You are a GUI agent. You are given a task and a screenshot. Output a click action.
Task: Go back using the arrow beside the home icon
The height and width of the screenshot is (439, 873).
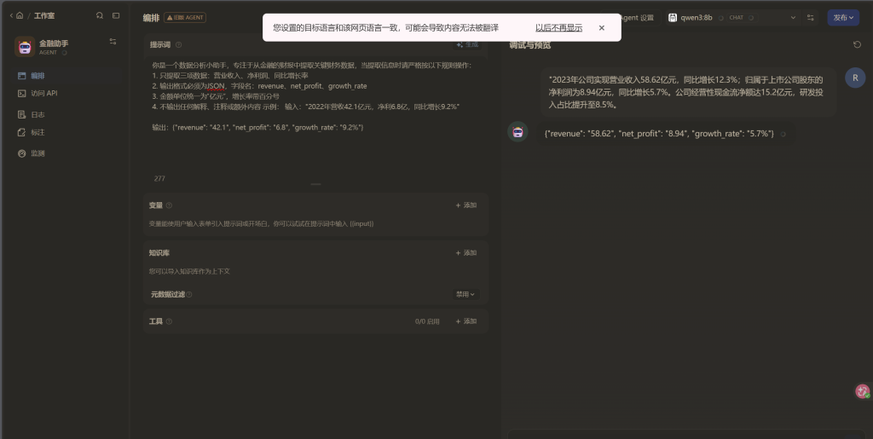click(11, 15)
